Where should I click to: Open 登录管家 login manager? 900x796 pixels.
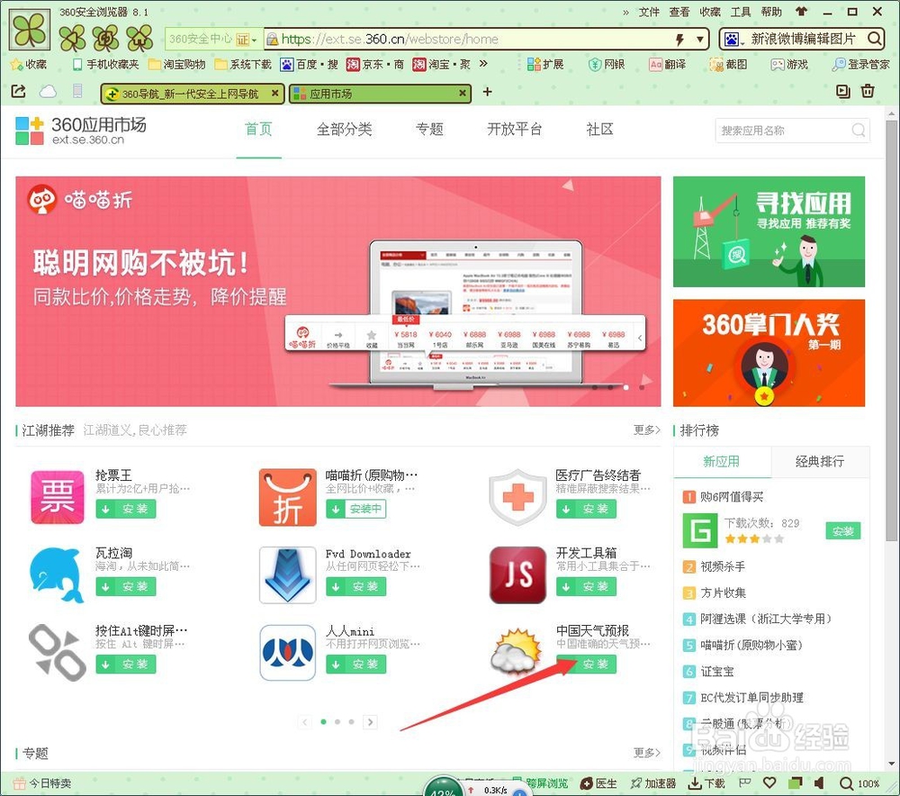(x=861, y=64)
